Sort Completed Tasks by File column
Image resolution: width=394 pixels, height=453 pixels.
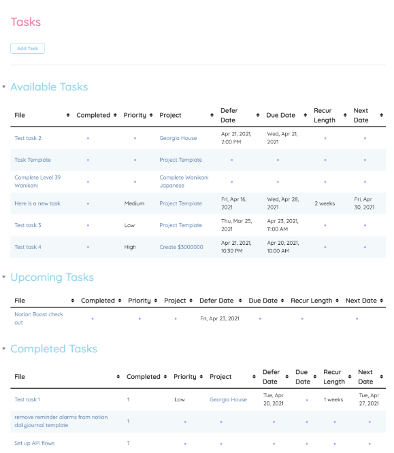pos(118,376)
